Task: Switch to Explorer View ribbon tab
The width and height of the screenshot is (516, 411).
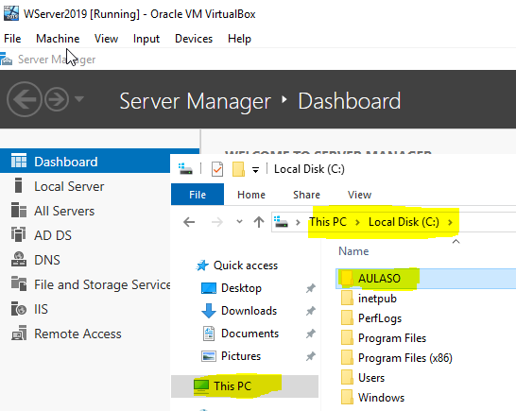Action: [x=359, y=195]
